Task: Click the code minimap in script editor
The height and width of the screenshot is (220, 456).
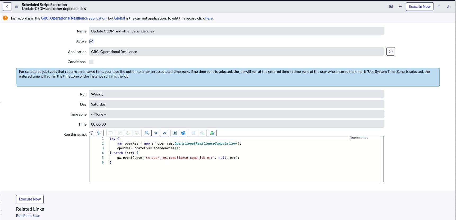Action: click(x=359, y=138)
